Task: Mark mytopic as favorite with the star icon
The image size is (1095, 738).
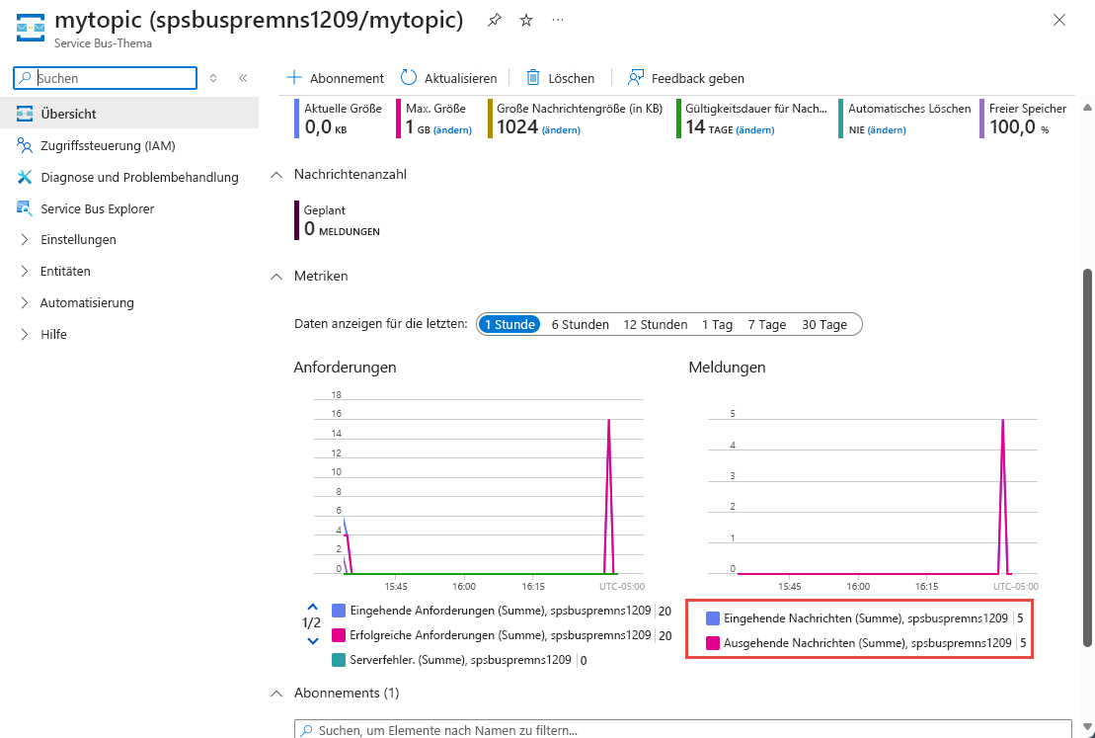Action: coord(526,21)
